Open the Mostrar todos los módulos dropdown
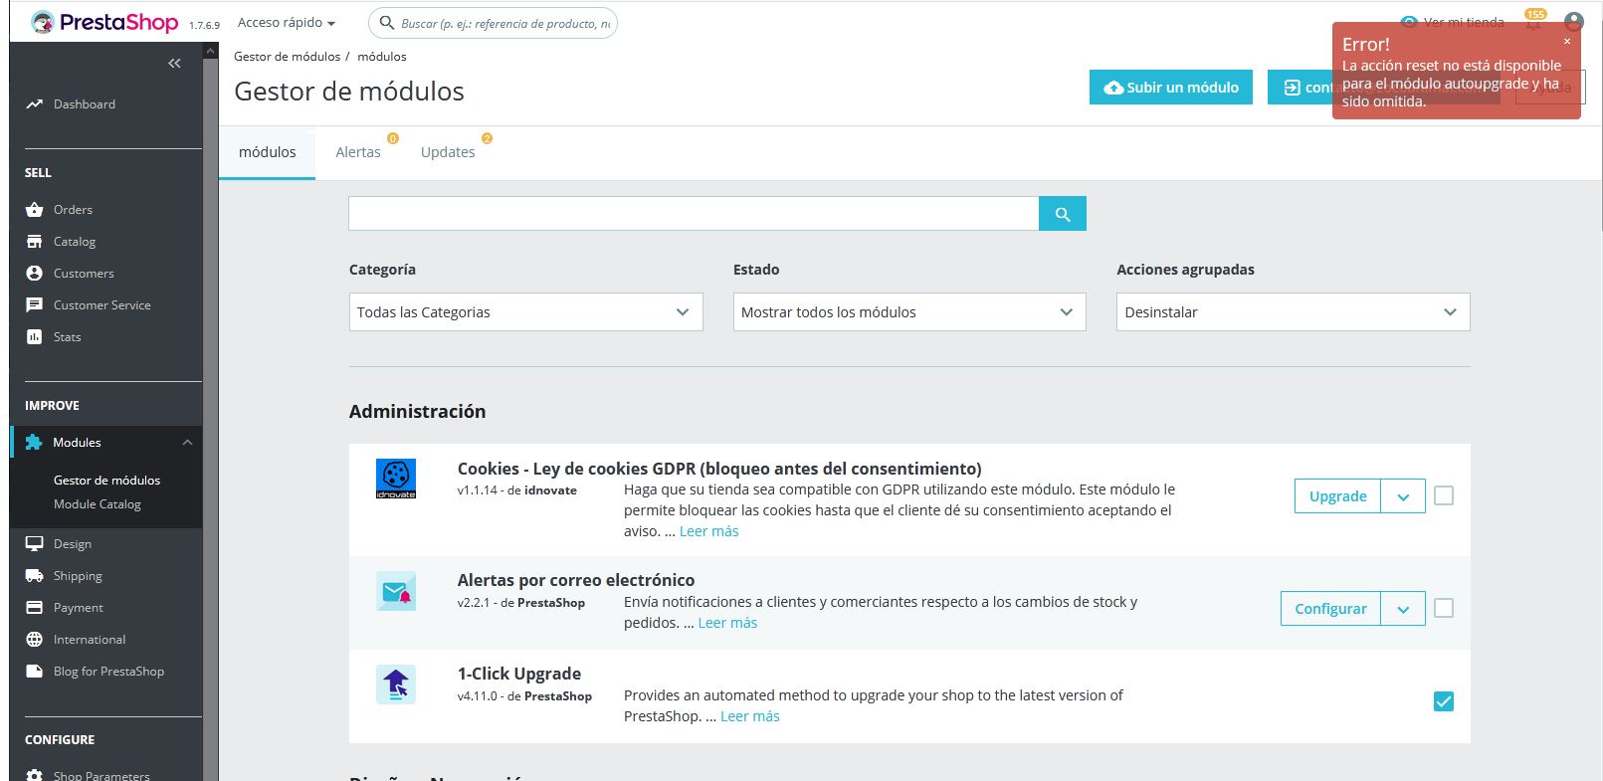Viewport: 1603px width, 781px height. pyautogui.click(x=909, y=311)
